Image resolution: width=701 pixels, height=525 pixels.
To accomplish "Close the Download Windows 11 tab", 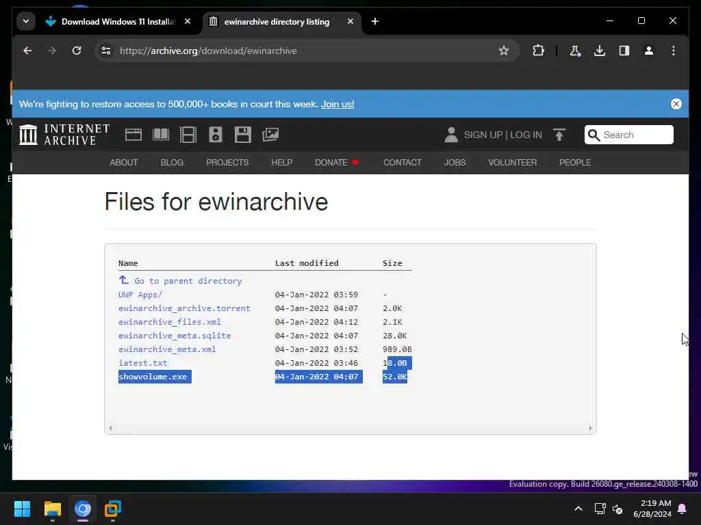I will coord(188,21).
